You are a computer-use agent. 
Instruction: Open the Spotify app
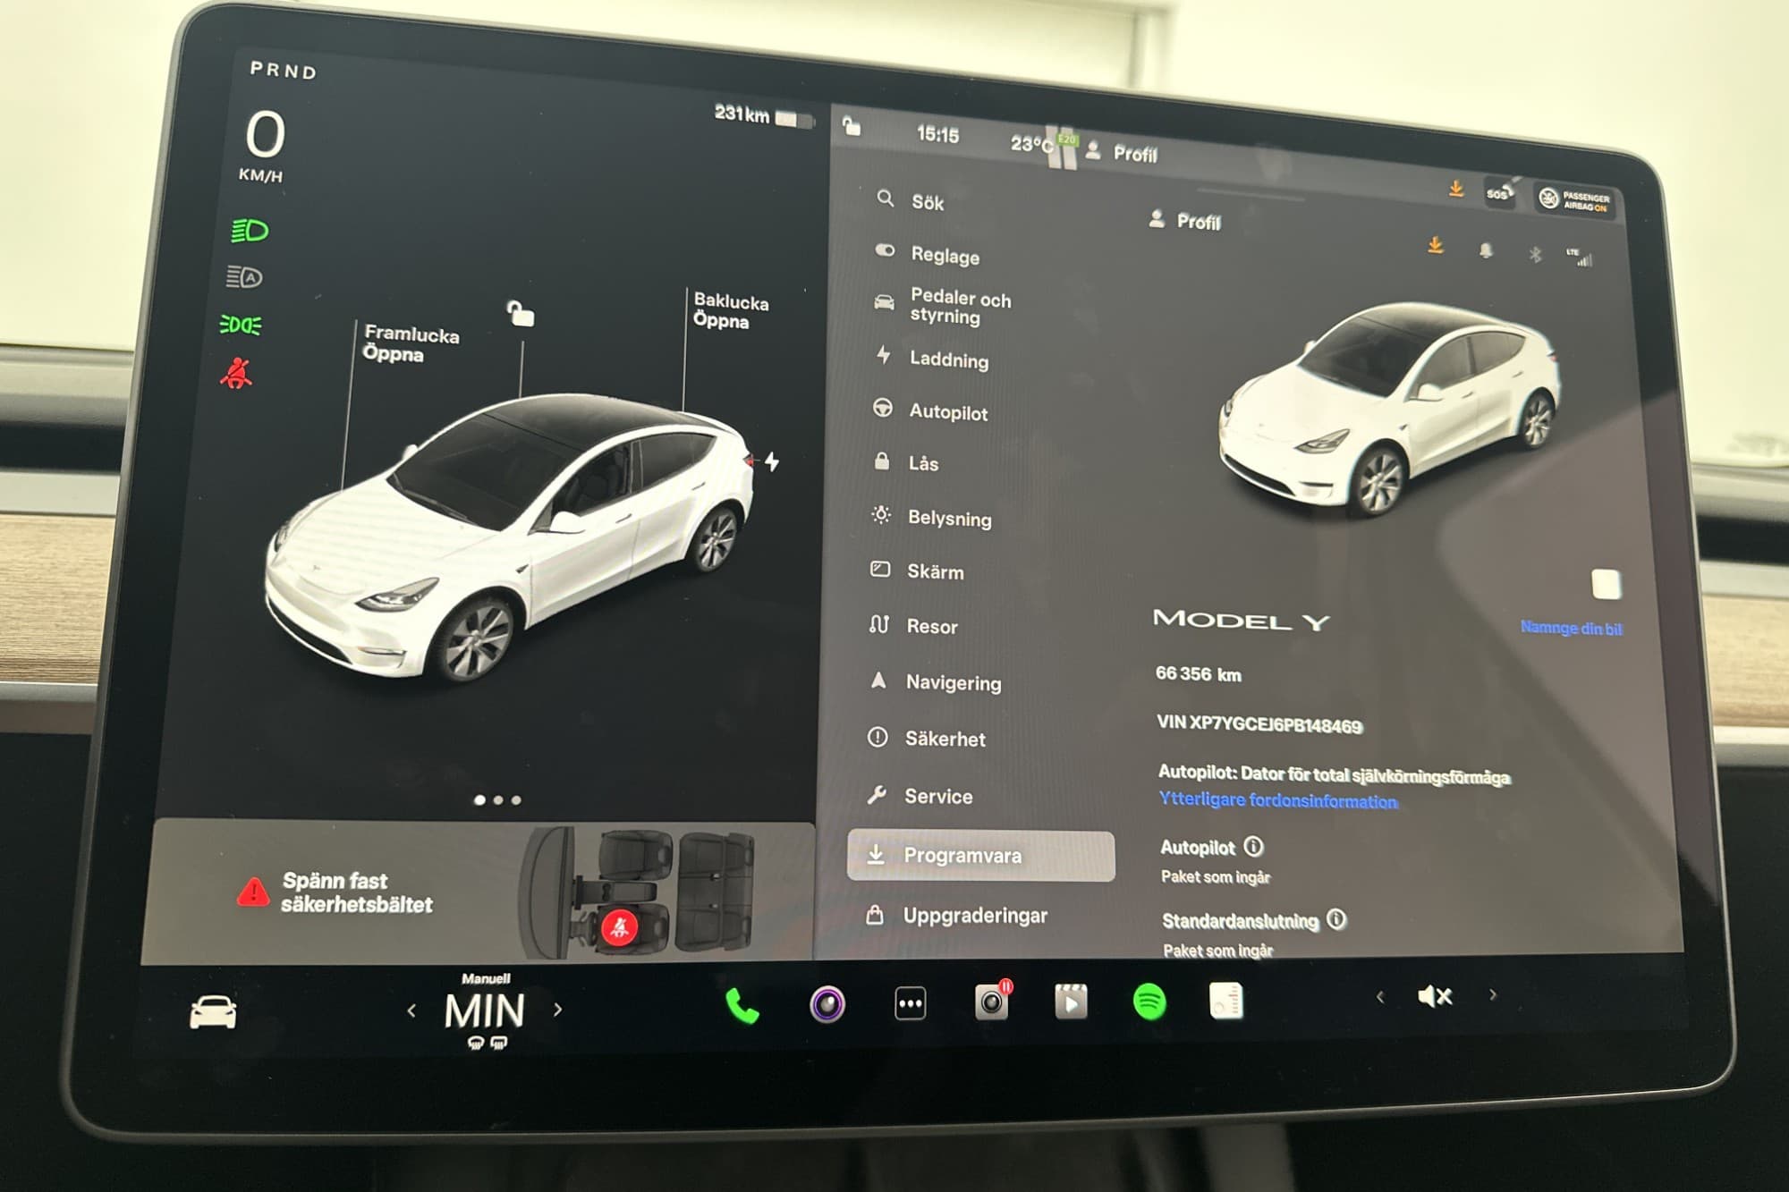pos(1149,1002)
